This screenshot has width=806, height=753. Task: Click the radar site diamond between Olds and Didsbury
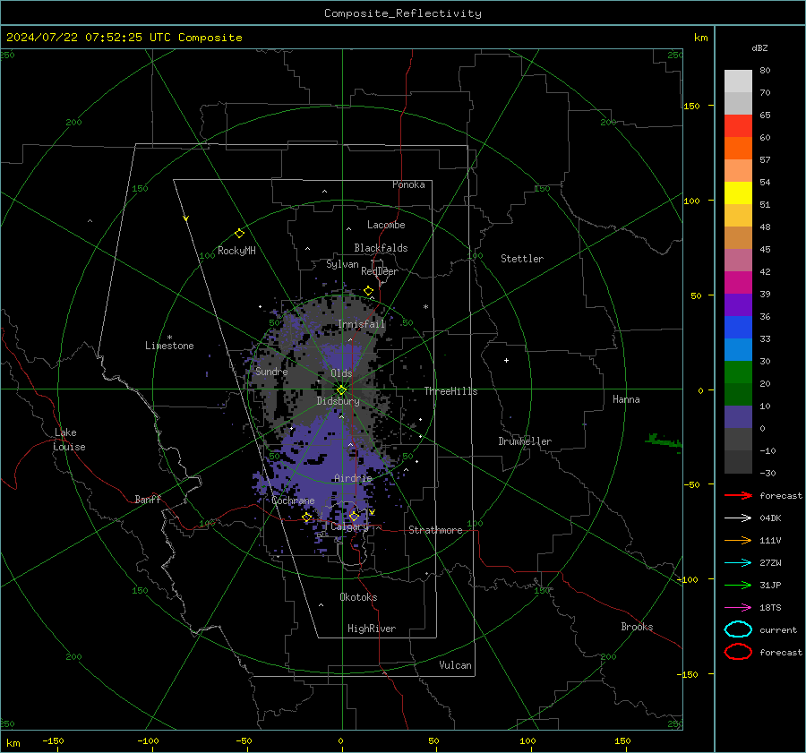pos(342,389)
